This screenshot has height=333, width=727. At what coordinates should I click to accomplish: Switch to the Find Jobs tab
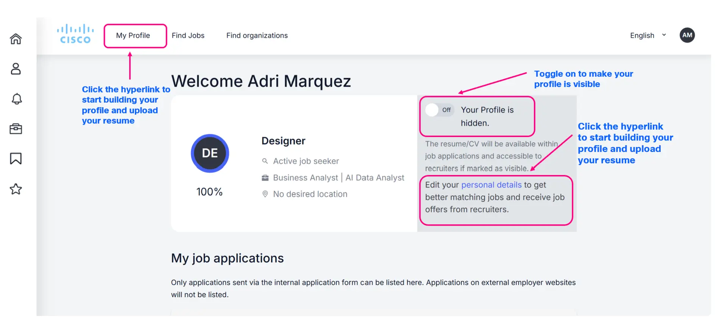tap(188, 35)
